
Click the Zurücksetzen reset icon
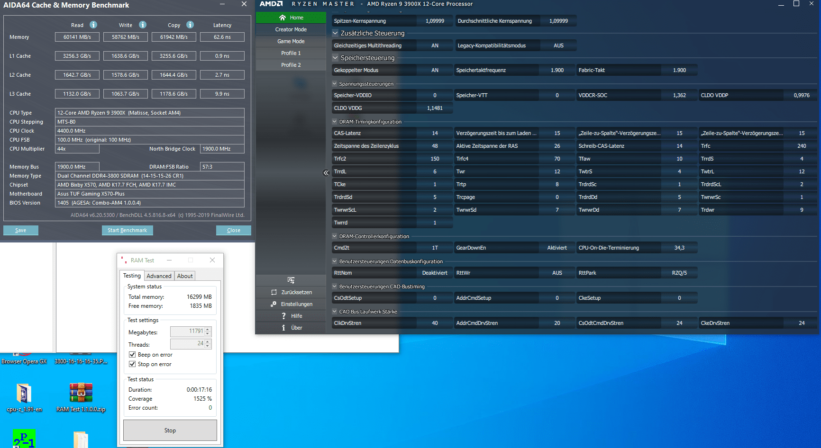click(x=274, y=292)
